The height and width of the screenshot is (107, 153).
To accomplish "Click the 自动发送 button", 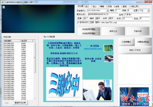I will pos(143,42).
